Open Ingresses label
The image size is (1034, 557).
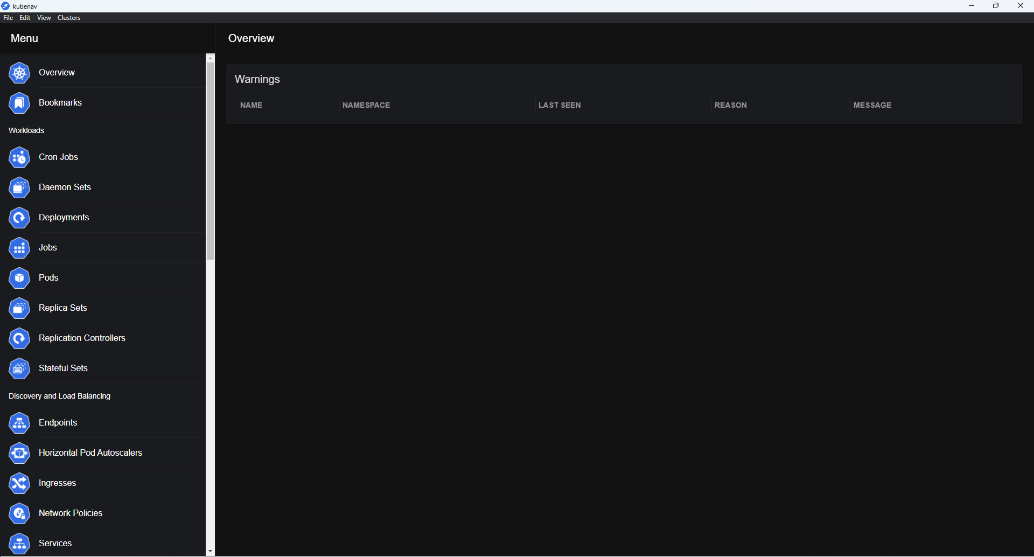click(x=57, y=483)
